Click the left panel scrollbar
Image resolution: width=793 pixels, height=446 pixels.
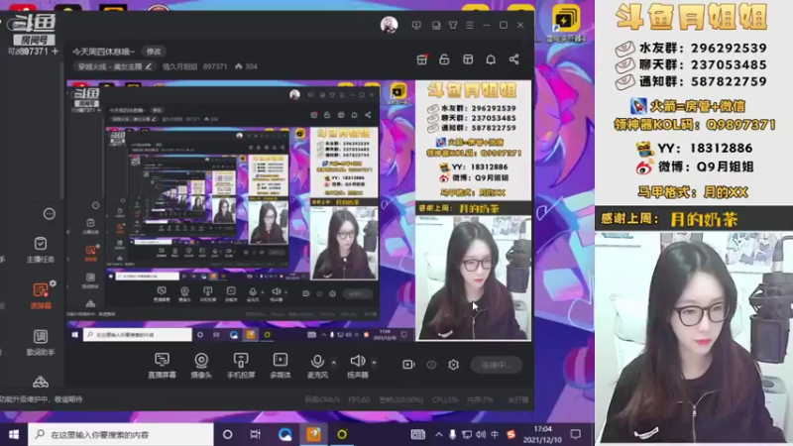coord(61,131)
